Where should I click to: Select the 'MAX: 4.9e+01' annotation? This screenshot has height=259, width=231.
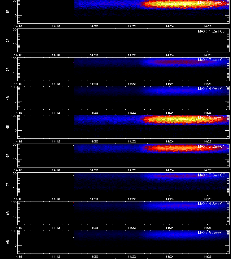(211, 89)
